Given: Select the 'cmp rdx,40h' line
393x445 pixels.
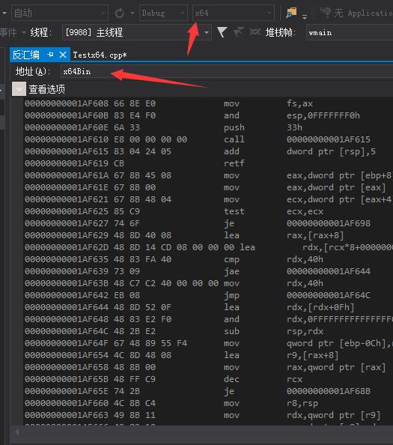Looking at the screenshot, I should coord(208,259).
